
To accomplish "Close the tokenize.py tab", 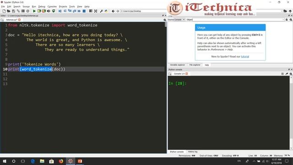I will point(19,20).
